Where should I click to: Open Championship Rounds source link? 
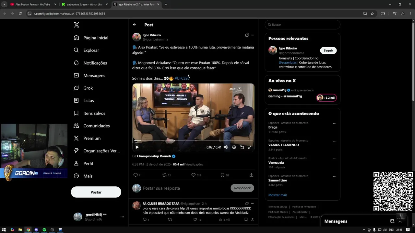pos(156,156)
